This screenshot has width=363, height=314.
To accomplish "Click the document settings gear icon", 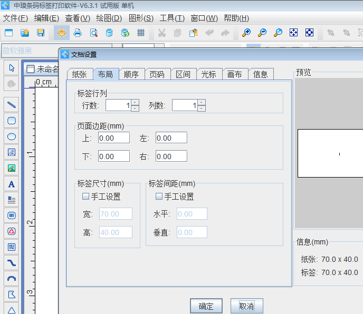I will 62,33.
